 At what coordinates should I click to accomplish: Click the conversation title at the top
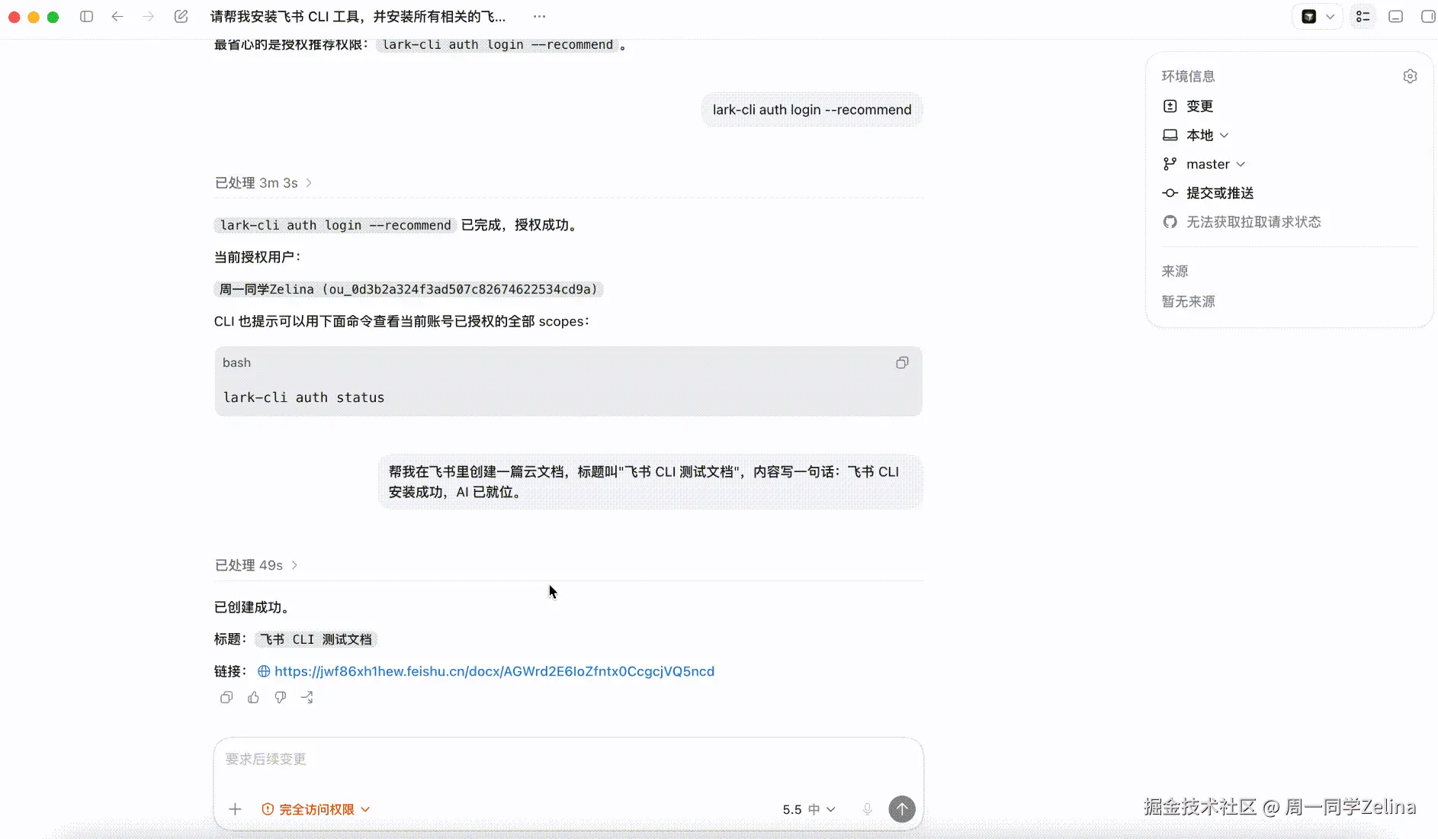pyautogui.click(x=358, y=16)
